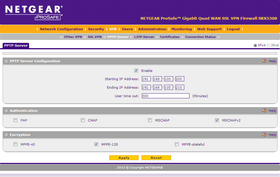The width and height of the screenshot is (280, 177).
Task: Open the Network Configuration menu
Action: coord(61,29)
